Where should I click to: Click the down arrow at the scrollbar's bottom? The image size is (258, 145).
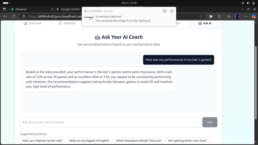pyautogui.click(x=256, y=142)
